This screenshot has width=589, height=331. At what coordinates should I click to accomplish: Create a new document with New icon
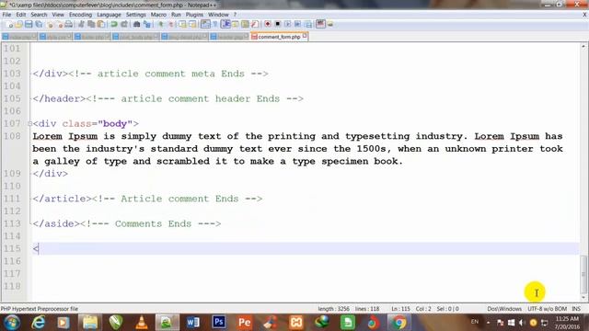(x=9, y=24)
